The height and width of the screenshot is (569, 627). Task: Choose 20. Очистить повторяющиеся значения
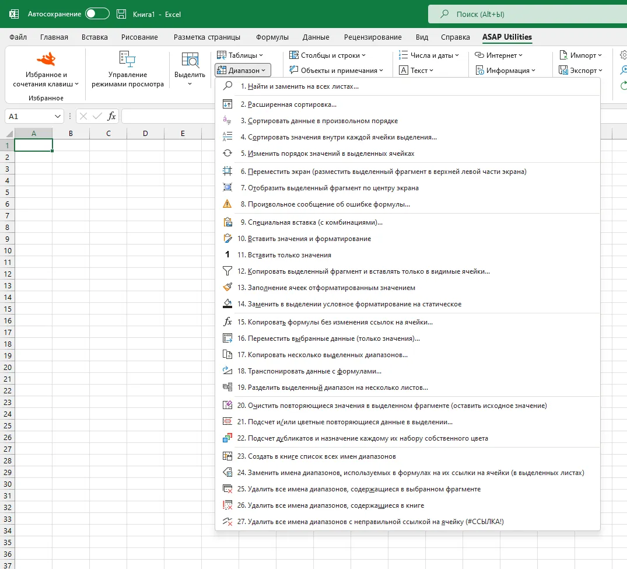pyautogui.click(x=408, y=406)
